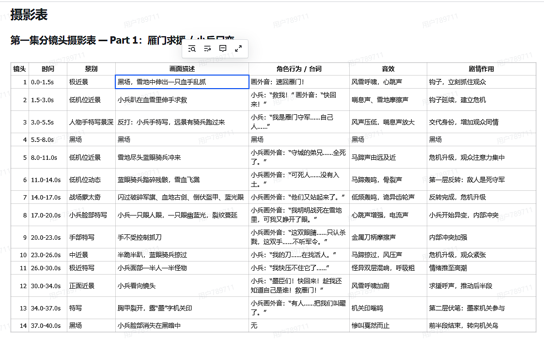Click cell '小兵看向镜头'
Screen dimensions: 544x339
click(x=182, y=286)
